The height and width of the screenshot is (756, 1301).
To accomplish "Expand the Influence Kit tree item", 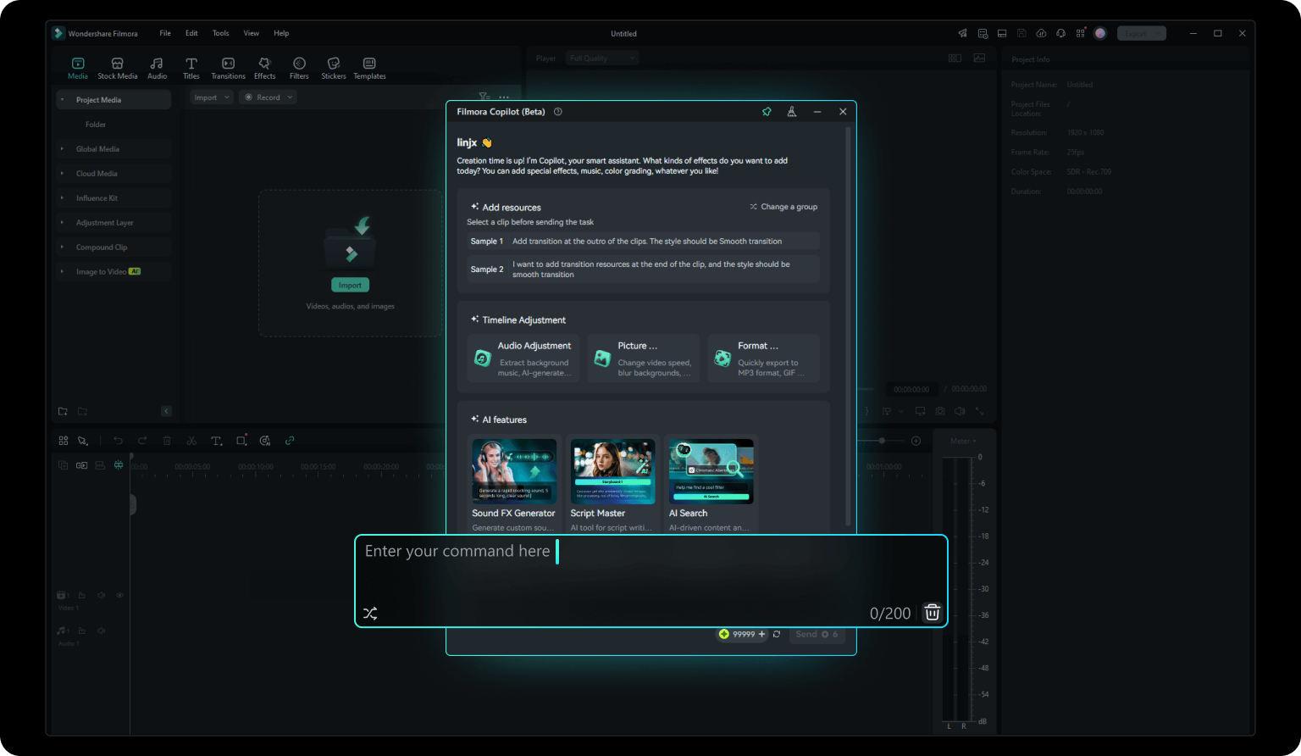I will (x=113, y=198).
